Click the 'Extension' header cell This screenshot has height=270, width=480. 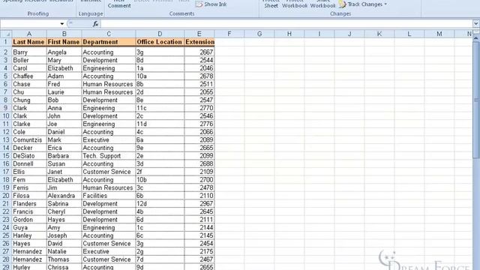tap(199, 42)
